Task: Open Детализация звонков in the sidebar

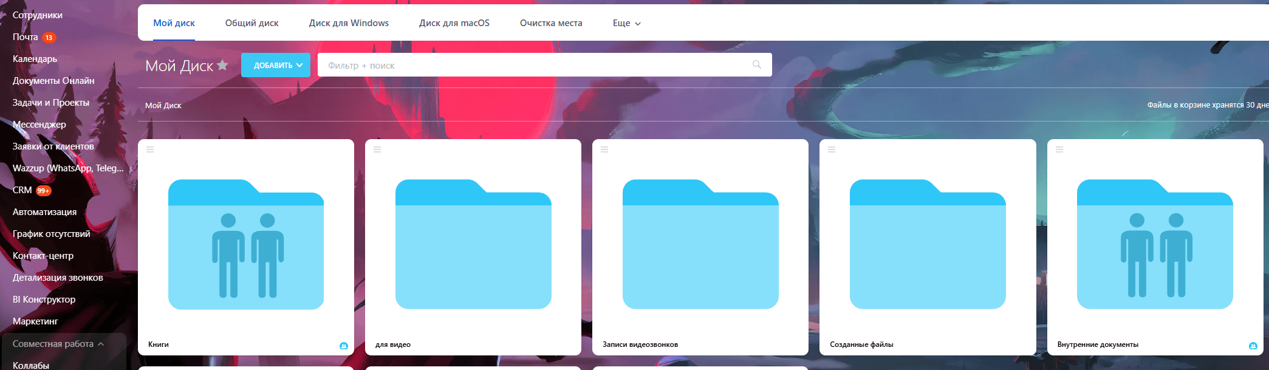Action: coord(58,278)
